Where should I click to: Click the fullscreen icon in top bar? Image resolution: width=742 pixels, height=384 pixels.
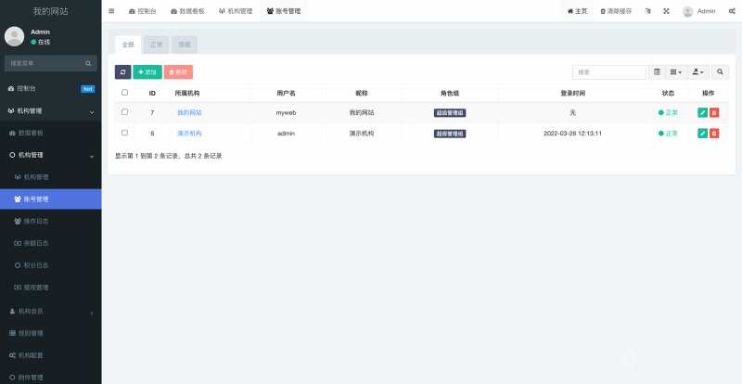click(x=665, y=11)
